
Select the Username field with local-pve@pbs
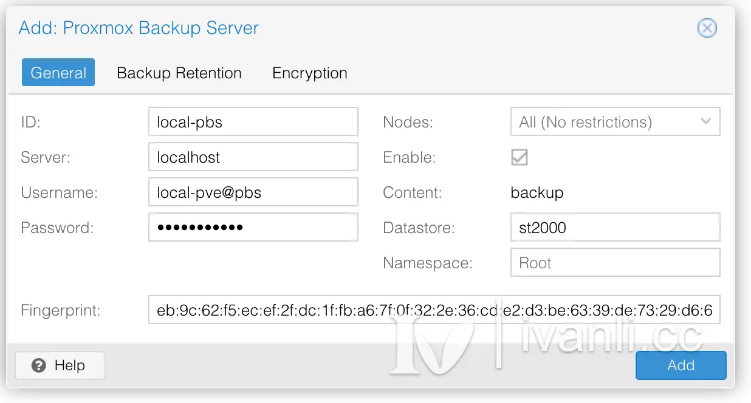click(x=253, y=192)
